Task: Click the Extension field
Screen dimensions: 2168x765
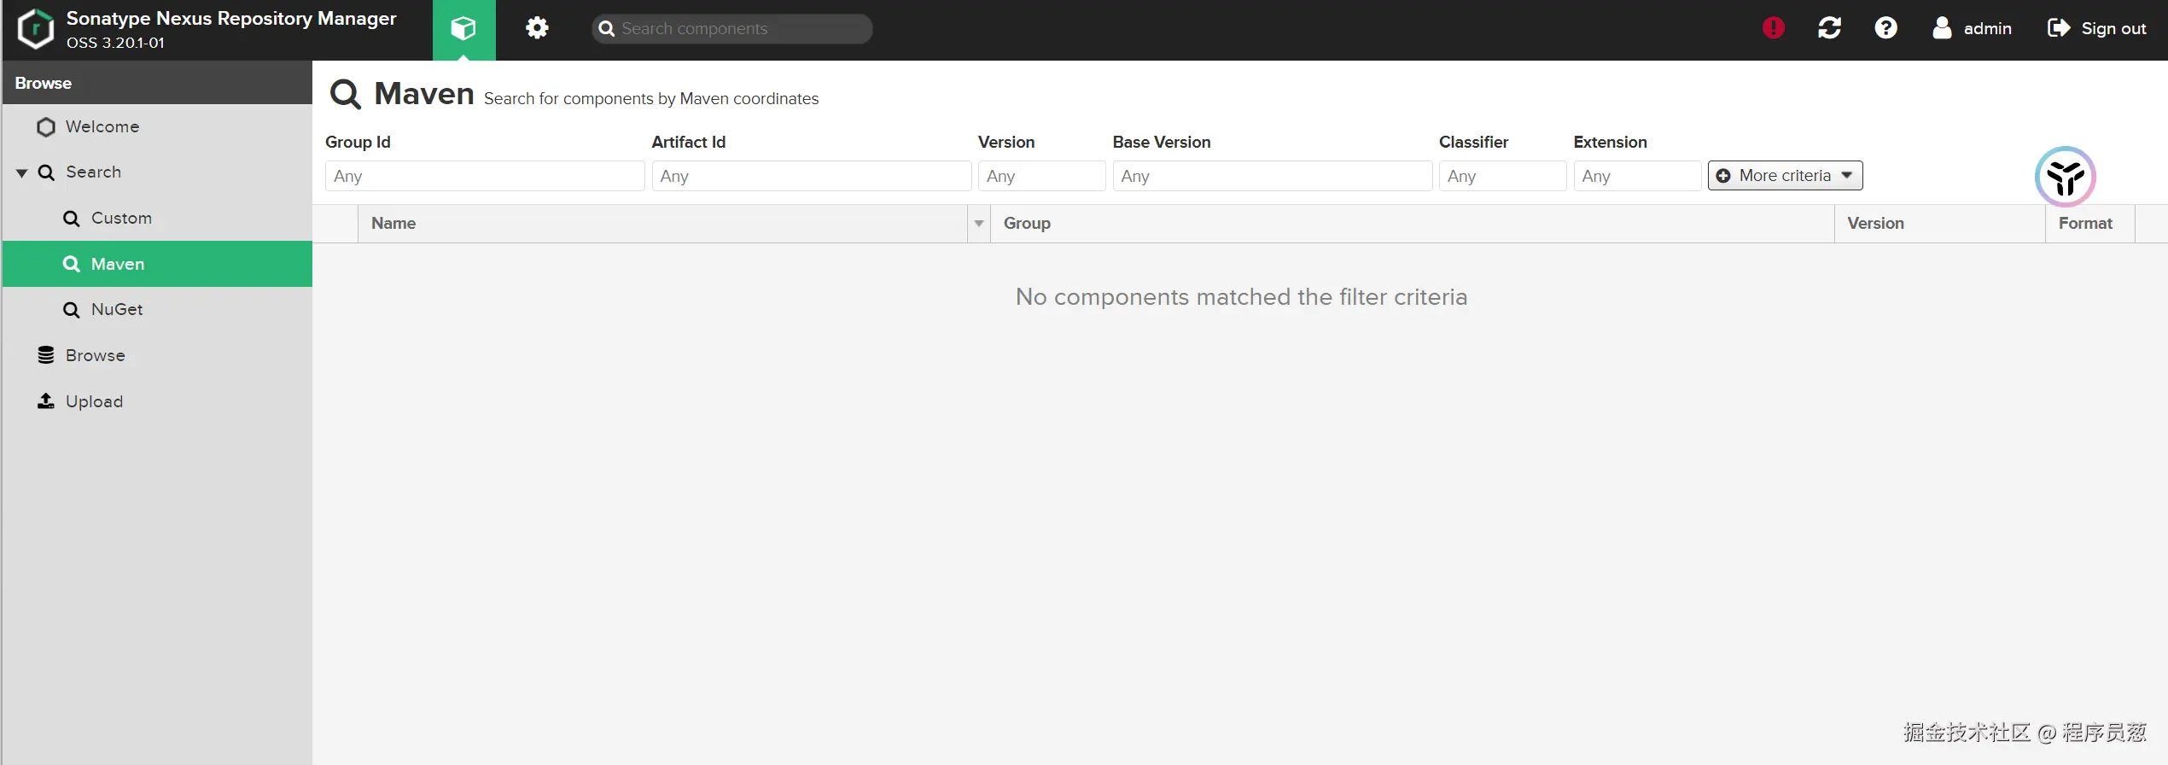Action: tap(1638, 176)
